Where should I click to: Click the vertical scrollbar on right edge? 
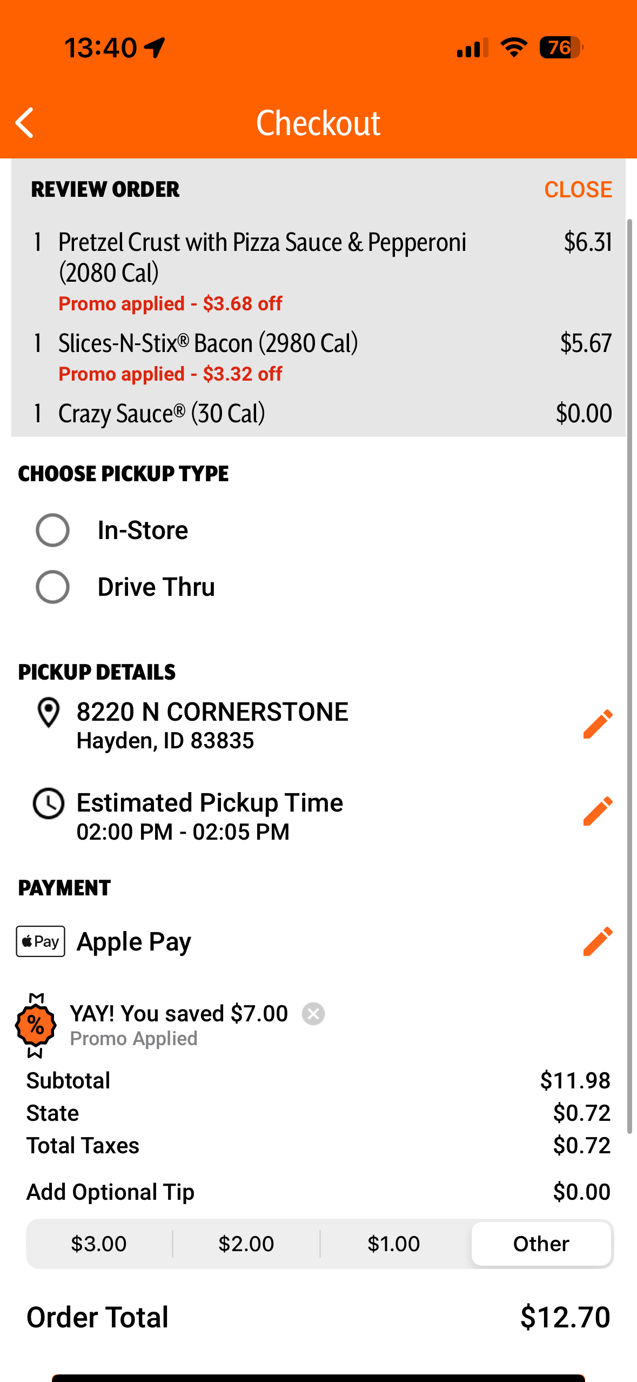point(629,676)
